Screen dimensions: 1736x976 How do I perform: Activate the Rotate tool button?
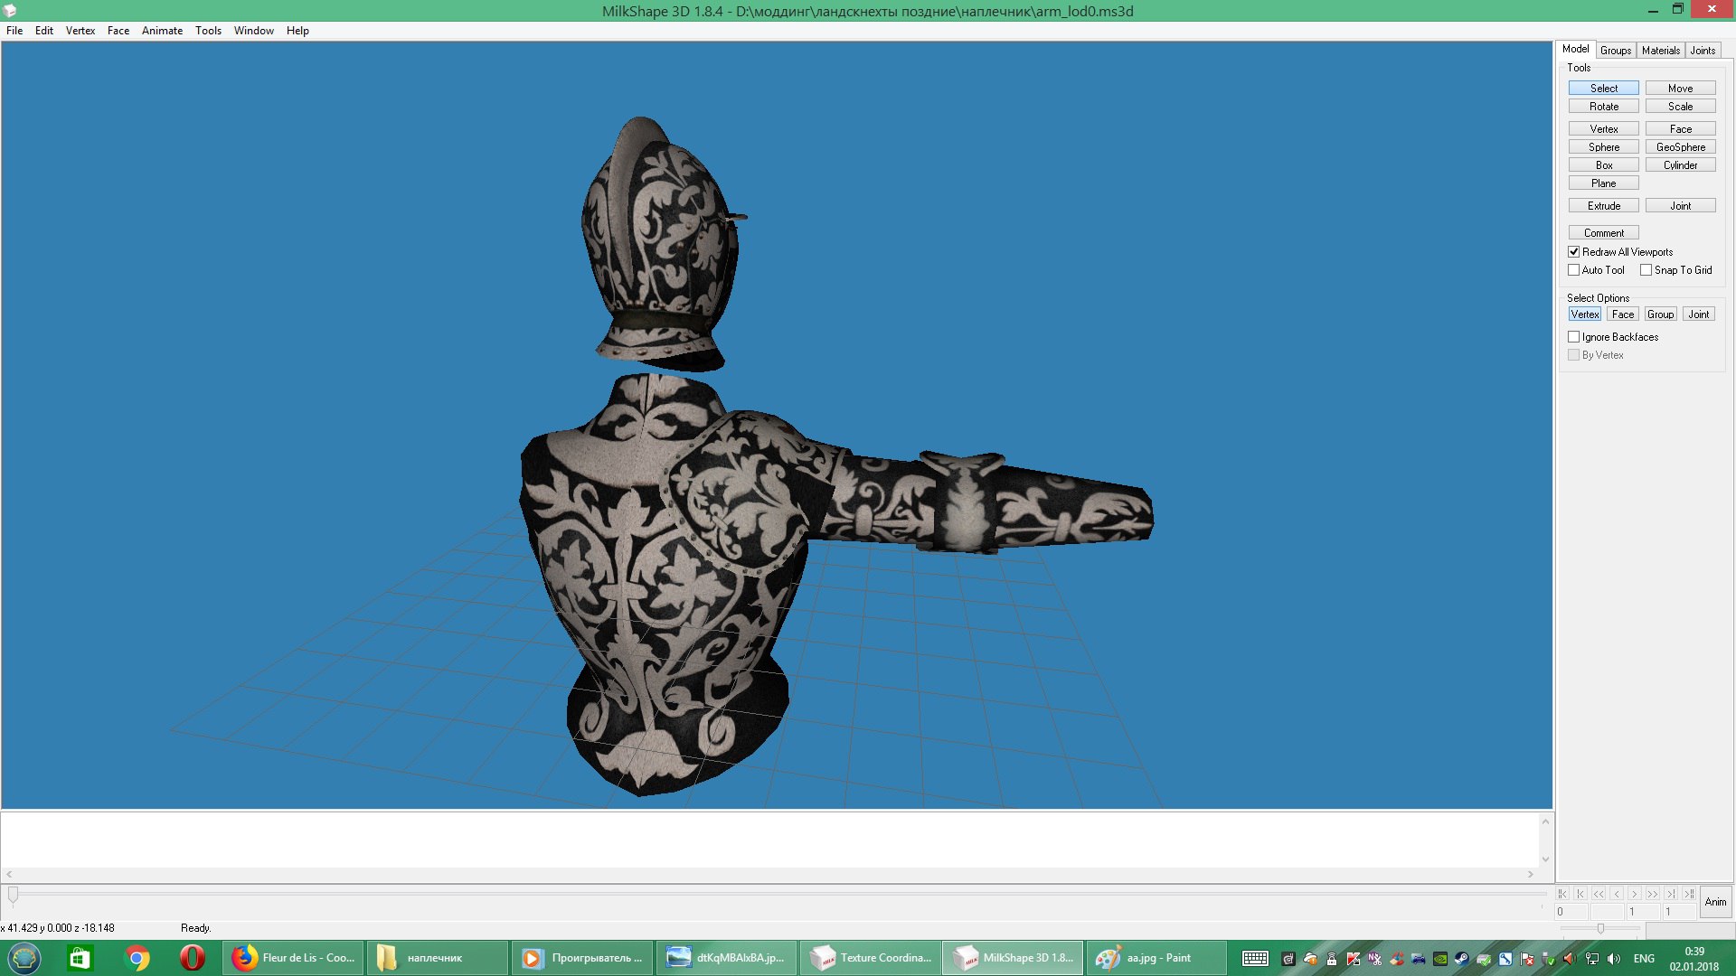tap(1603, 107)
